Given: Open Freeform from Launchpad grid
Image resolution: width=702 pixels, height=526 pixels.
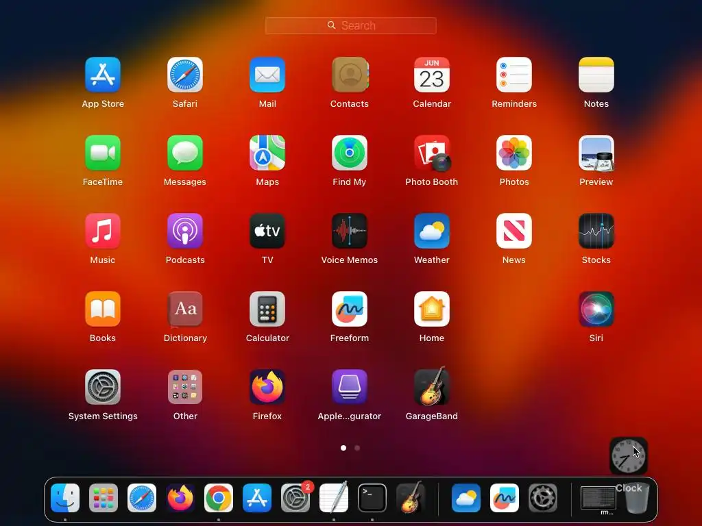Looking at the screenshot, I should coord(350,309).
